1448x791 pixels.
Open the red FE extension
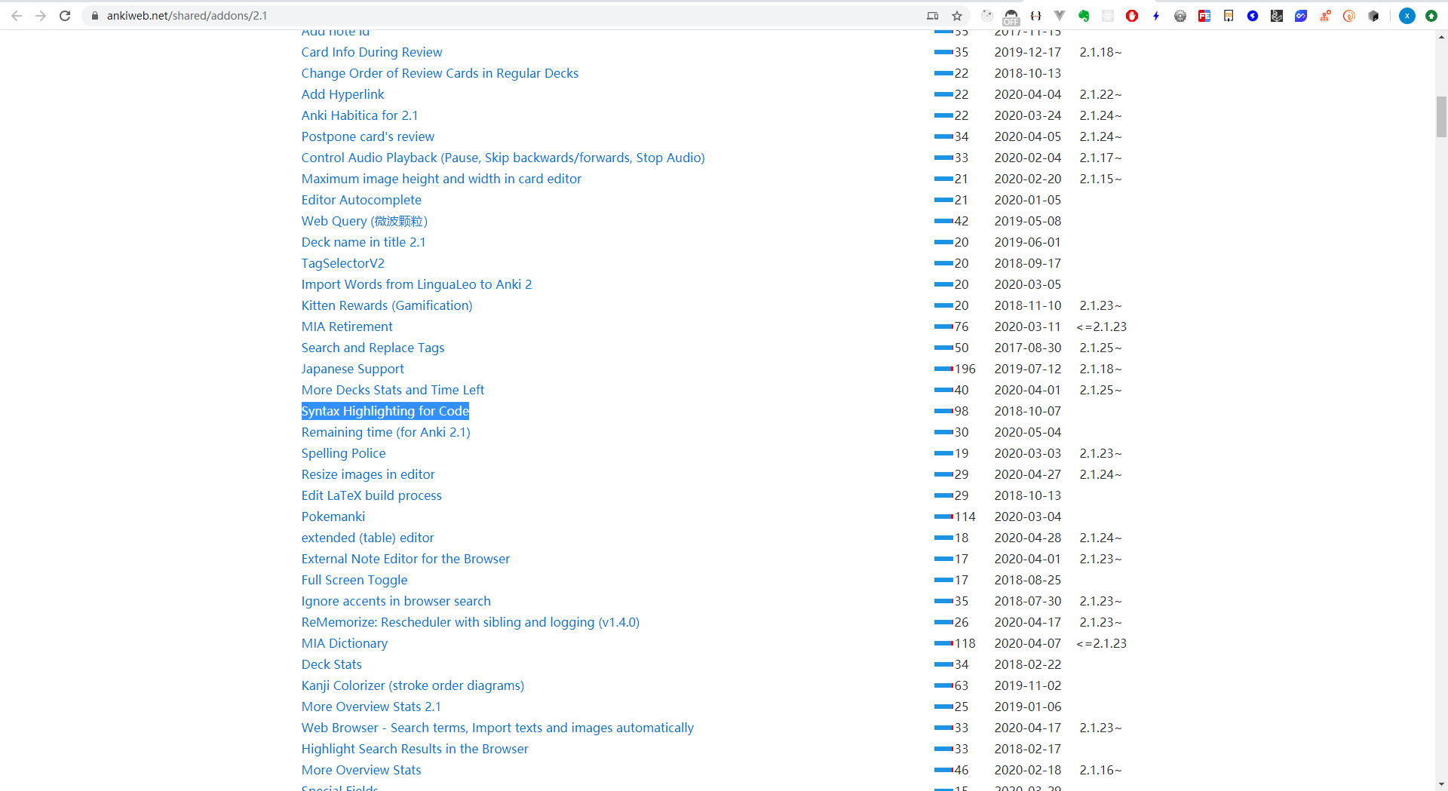[1204, 16]
